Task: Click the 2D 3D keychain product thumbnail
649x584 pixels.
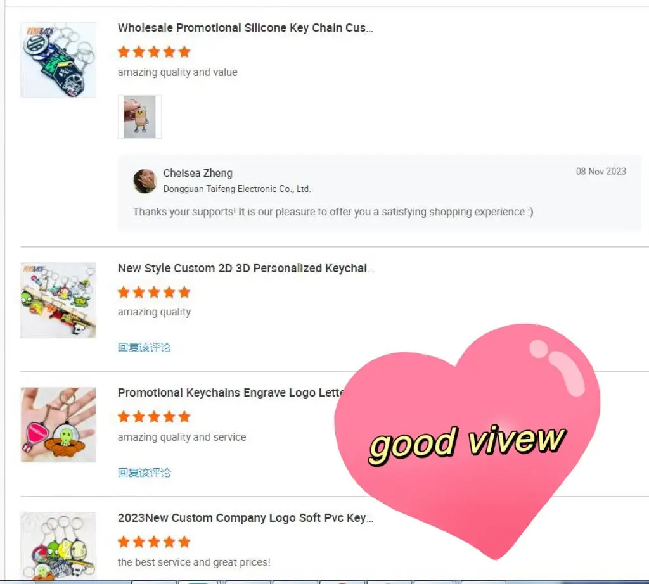Action: 58,300
